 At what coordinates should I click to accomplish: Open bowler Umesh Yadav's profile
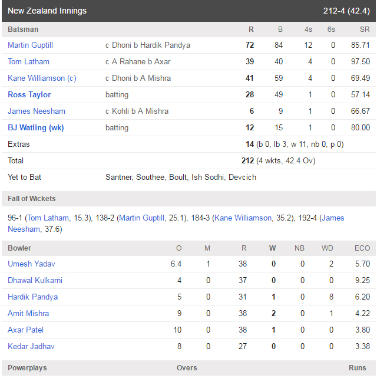[31, 264]
